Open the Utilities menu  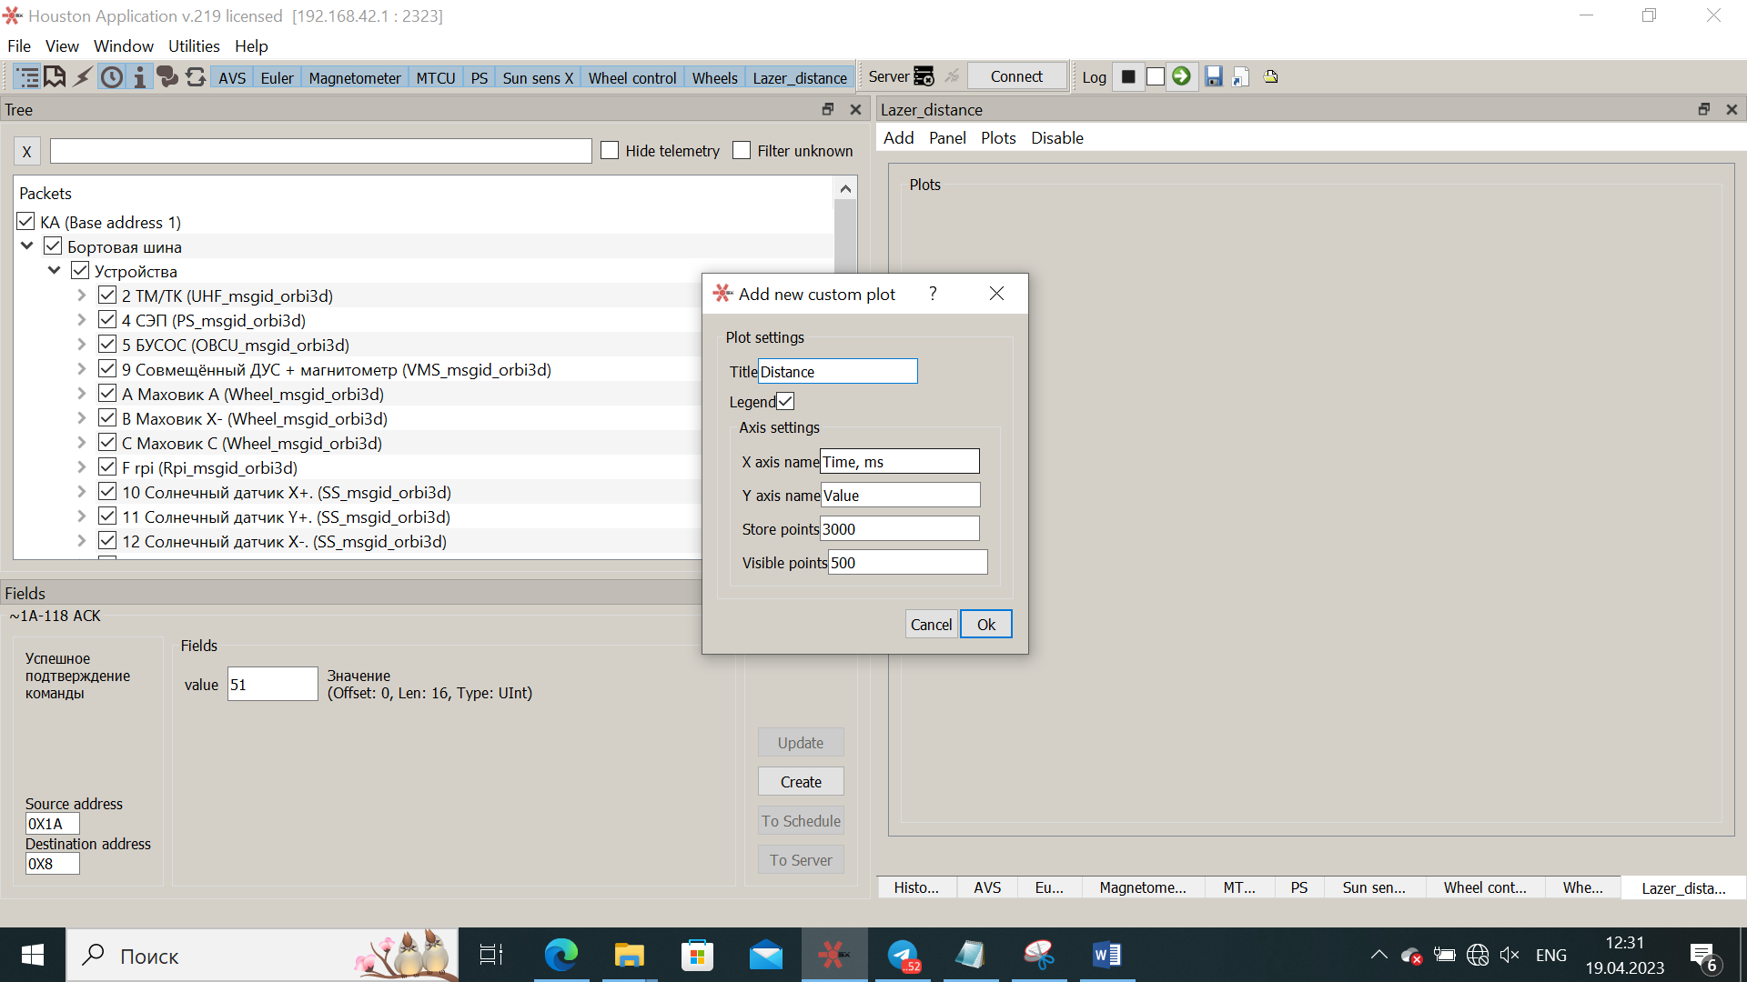coord(193,46)
